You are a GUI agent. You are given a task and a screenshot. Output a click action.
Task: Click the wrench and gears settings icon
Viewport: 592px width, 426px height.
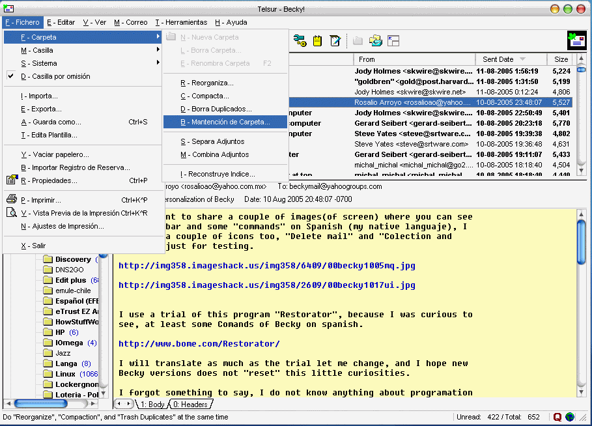(x=300, y=40)
